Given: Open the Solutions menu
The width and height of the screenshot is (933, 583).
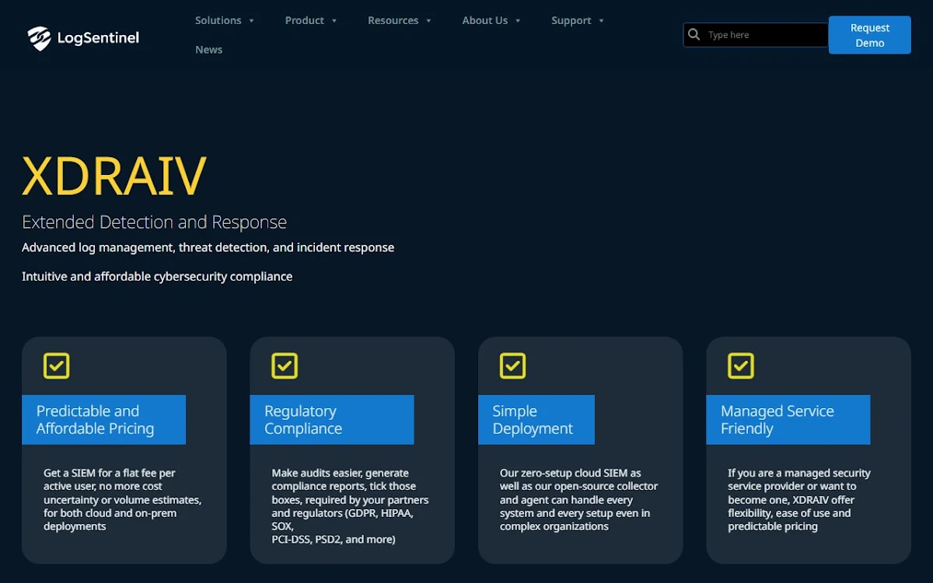Looking at the screenshot, I should click(218, 20).
